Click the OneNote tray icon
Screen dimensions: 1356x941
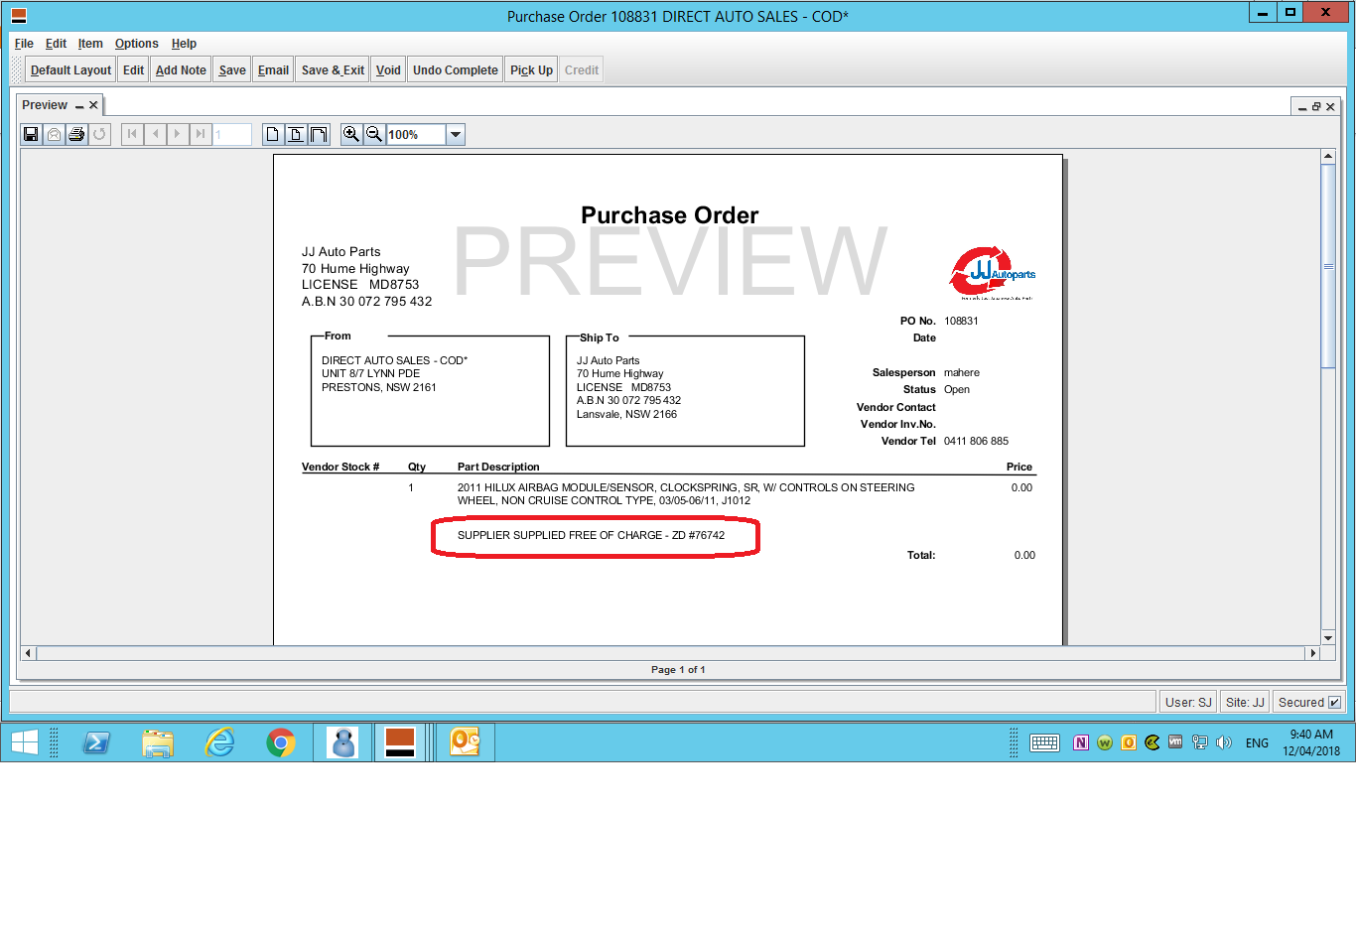click(1081, 742)
